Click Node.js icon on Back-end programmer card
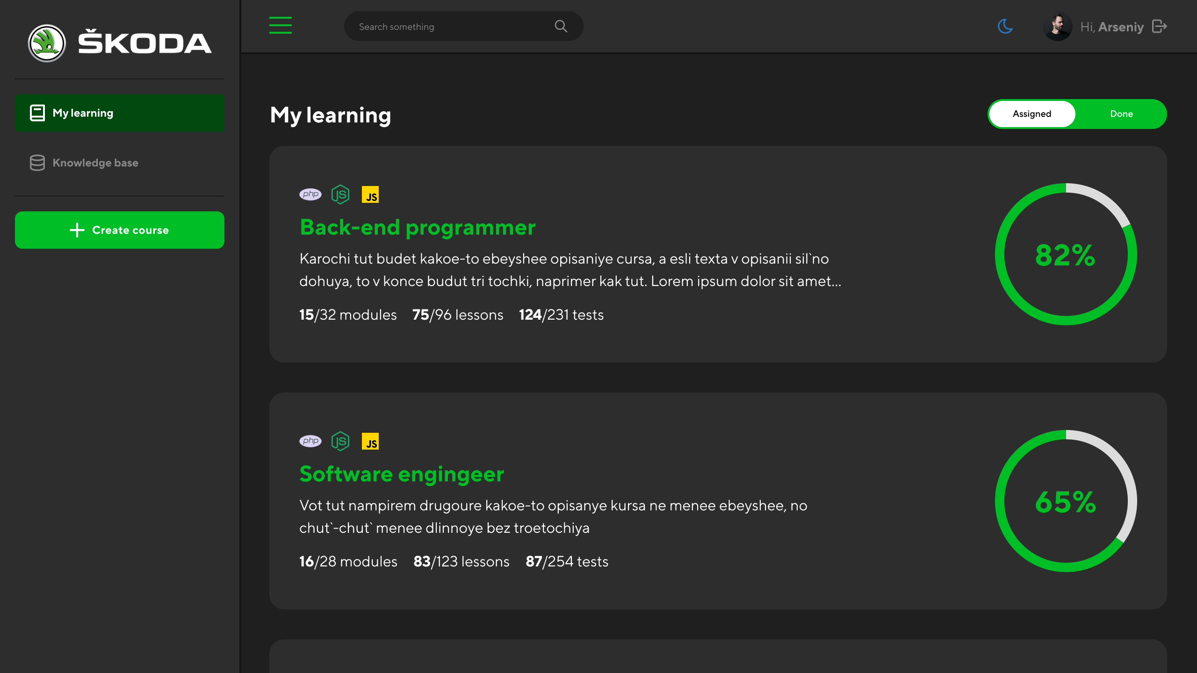Screen dimensions: 1197x673 coord(340,194)
